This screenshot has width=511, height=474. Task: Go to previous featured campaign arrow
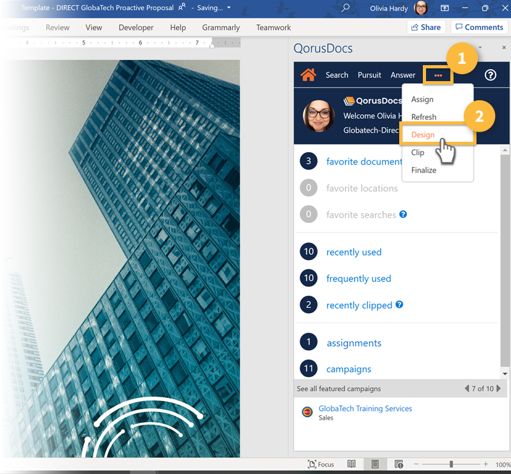[467, 388]
